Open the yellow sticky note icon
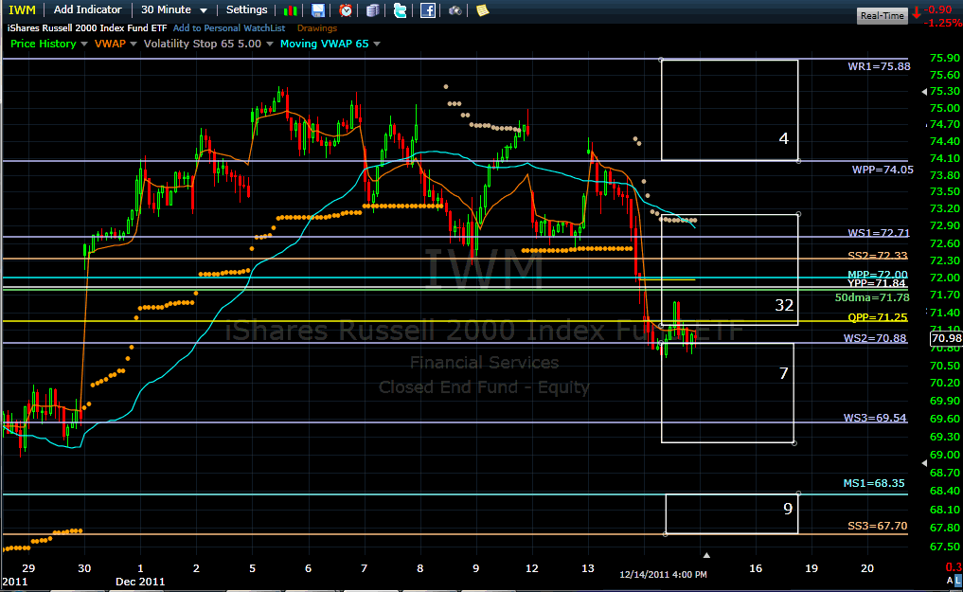Image resolution: width=963 pixels, height=592 pixels. 483,10
